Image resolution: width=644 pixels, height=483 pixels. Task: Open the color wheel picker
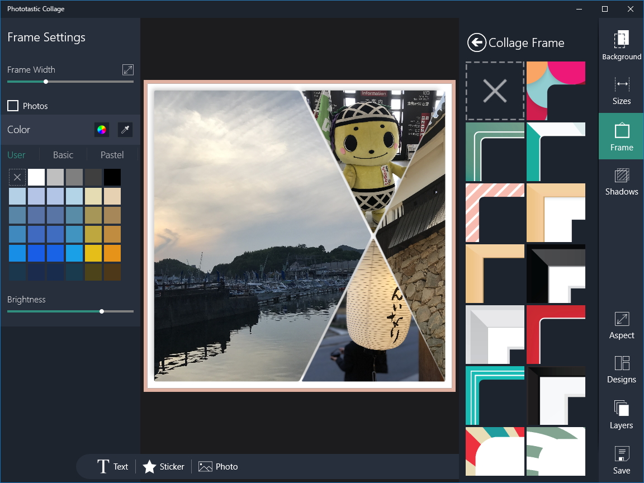click(101, 130)
